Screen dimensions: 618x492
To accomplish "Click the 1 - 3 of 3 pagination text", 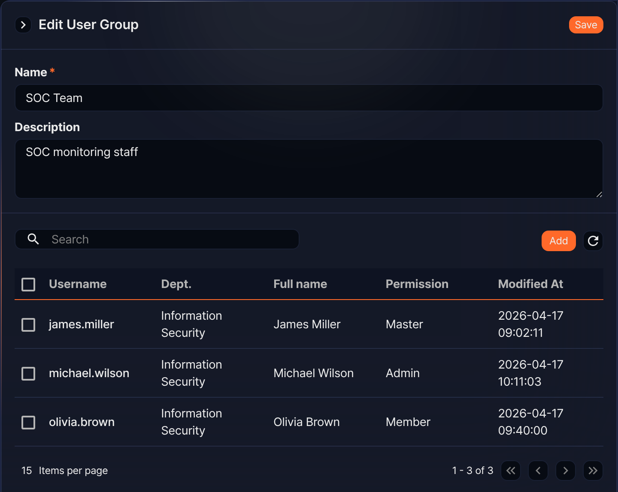I will coord(473,471).
